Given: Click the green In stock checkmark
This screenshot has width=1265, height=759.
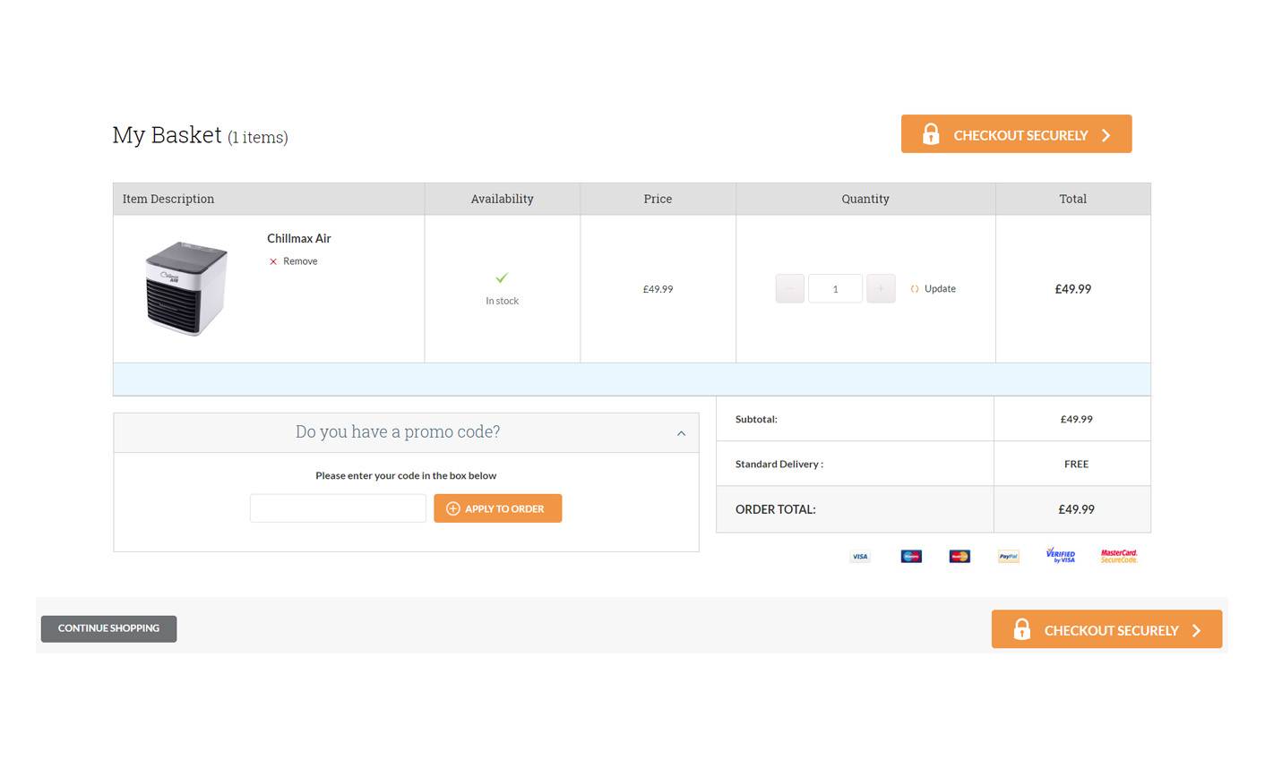Looking at the screenshot, I should [x=502, y=277].
